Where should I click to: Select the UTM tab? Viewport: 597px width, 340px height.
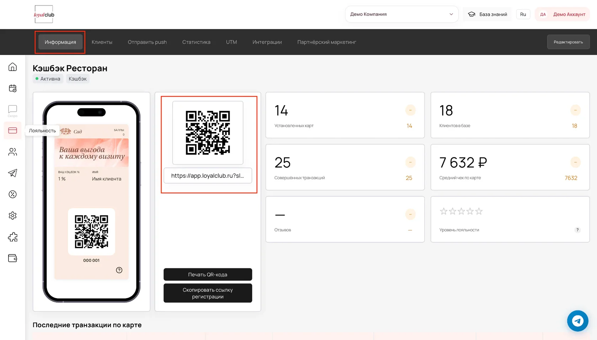click(x=231, y=42)
